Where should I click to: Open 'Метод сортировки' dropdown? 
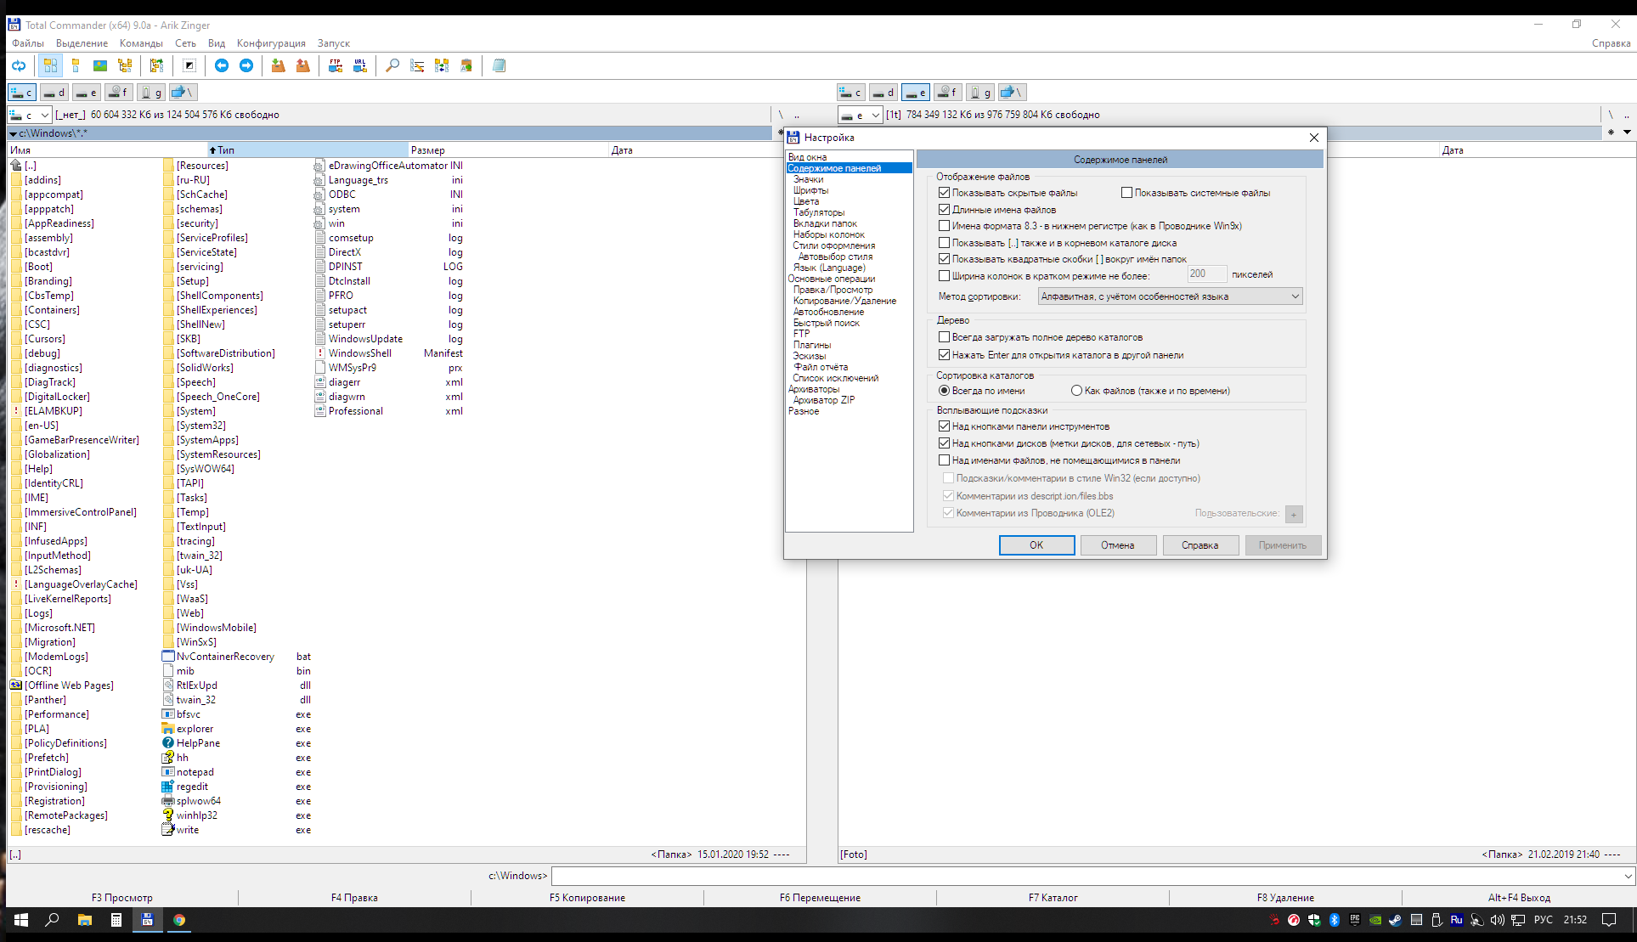[1170, 296]
